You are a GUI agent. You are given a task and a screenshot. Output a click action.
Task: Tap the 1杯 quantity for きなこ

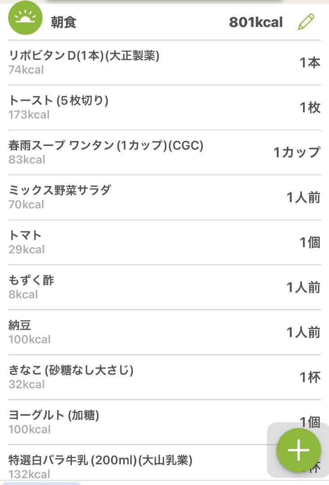(310, 377)
